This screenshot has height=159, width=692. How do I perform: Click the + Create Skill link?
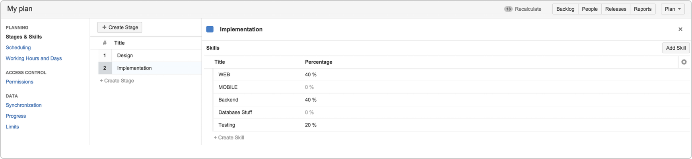229,138
